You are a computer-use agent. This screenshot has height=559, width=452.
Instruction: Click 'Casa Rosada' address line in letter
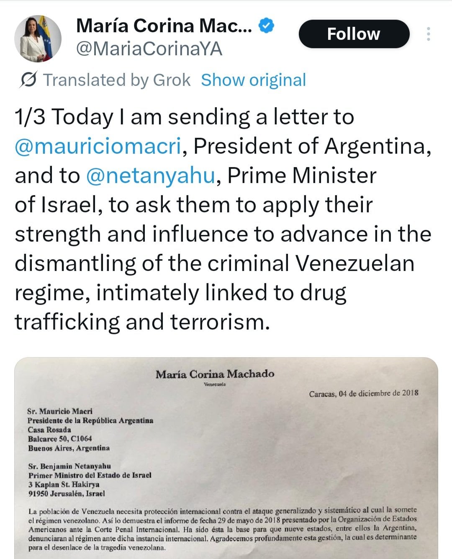click(49, 430)
